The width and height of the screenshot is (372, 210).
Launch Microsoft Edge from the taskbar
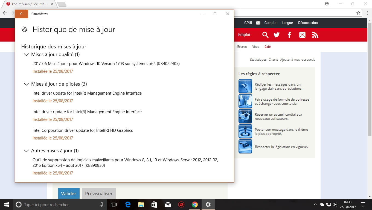127,205
